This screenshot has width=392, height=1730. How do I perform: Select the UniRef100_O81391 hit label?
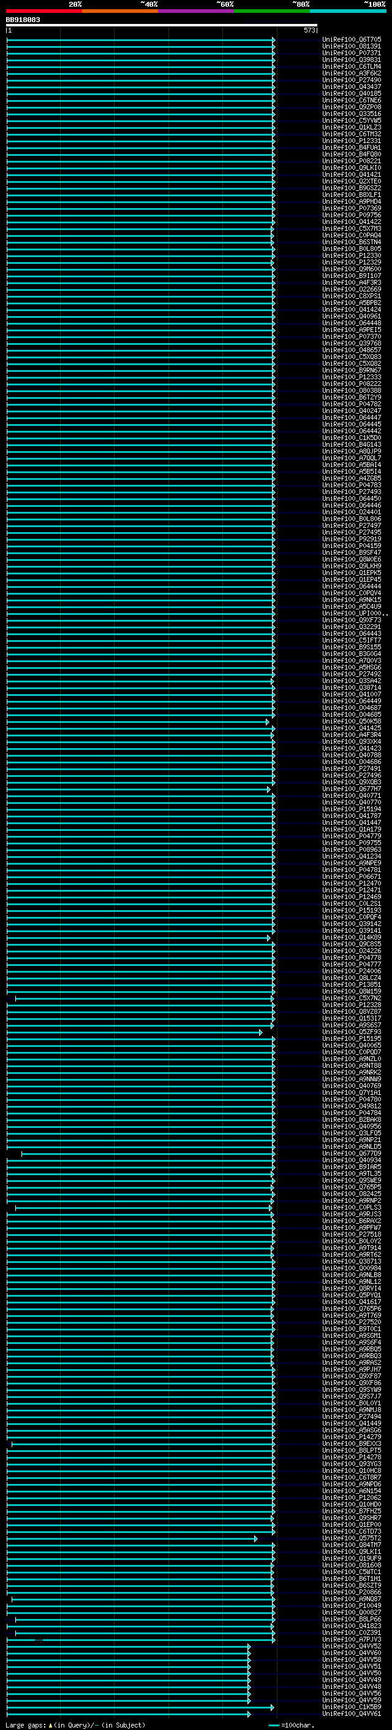[352, 47]
